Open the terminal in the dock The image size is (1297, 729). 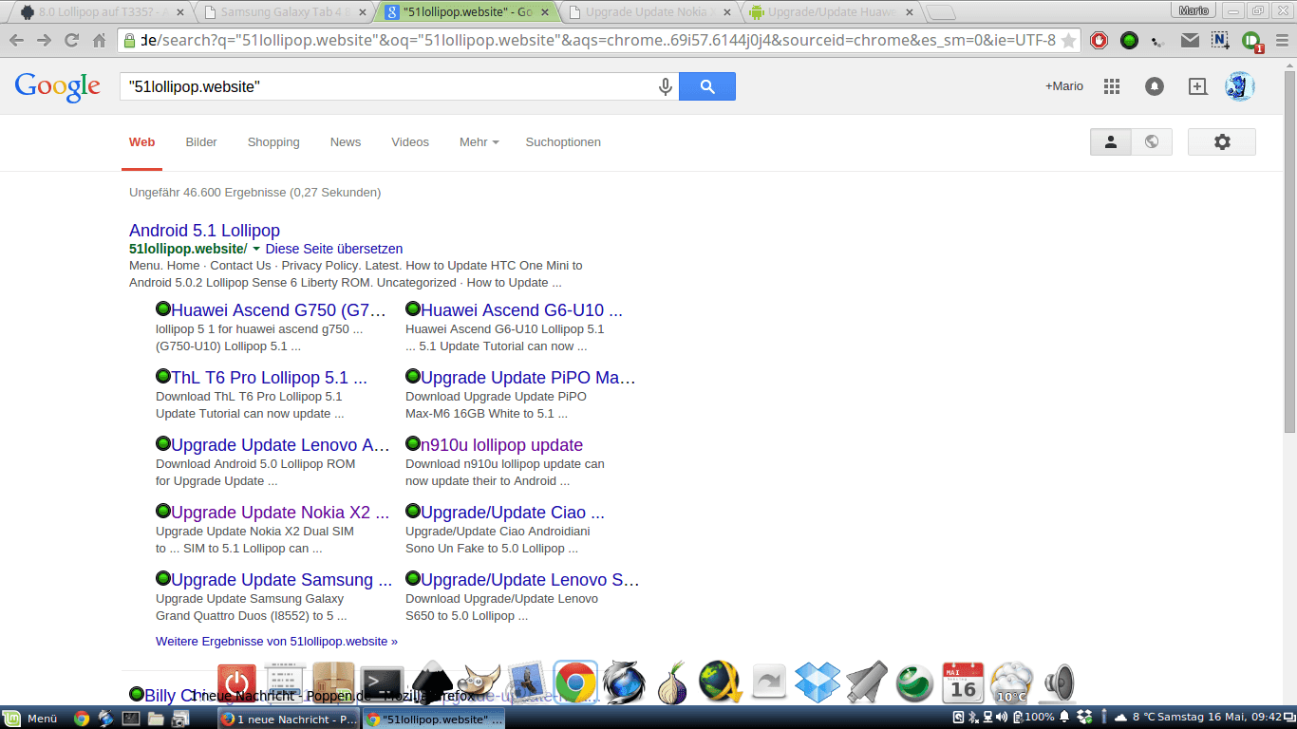click(382, 683)
